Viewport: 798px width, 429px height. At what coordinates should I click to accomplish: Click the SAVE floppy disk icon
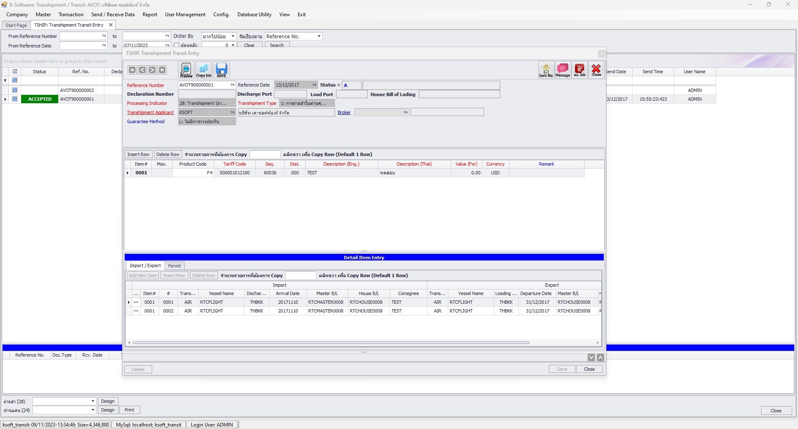coord(221,70)
